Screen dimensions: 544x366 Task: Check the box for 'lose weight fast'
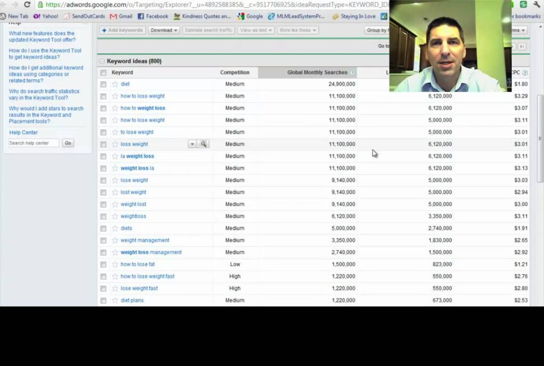pyautogui.click(x=103, y=288)
